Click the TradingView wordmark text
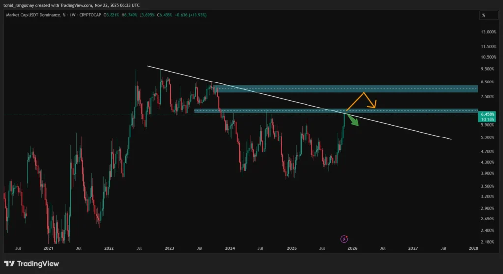This screenshot has width=503, height=274. tap(38, 264)
